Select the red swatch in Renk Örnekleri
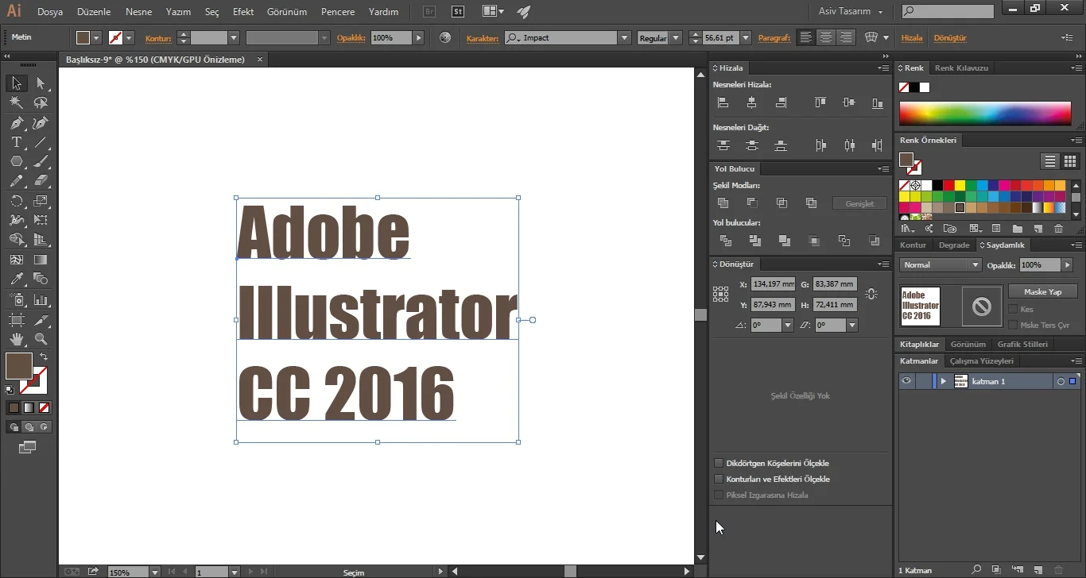The image size is (1086, 578). [948, 185]
